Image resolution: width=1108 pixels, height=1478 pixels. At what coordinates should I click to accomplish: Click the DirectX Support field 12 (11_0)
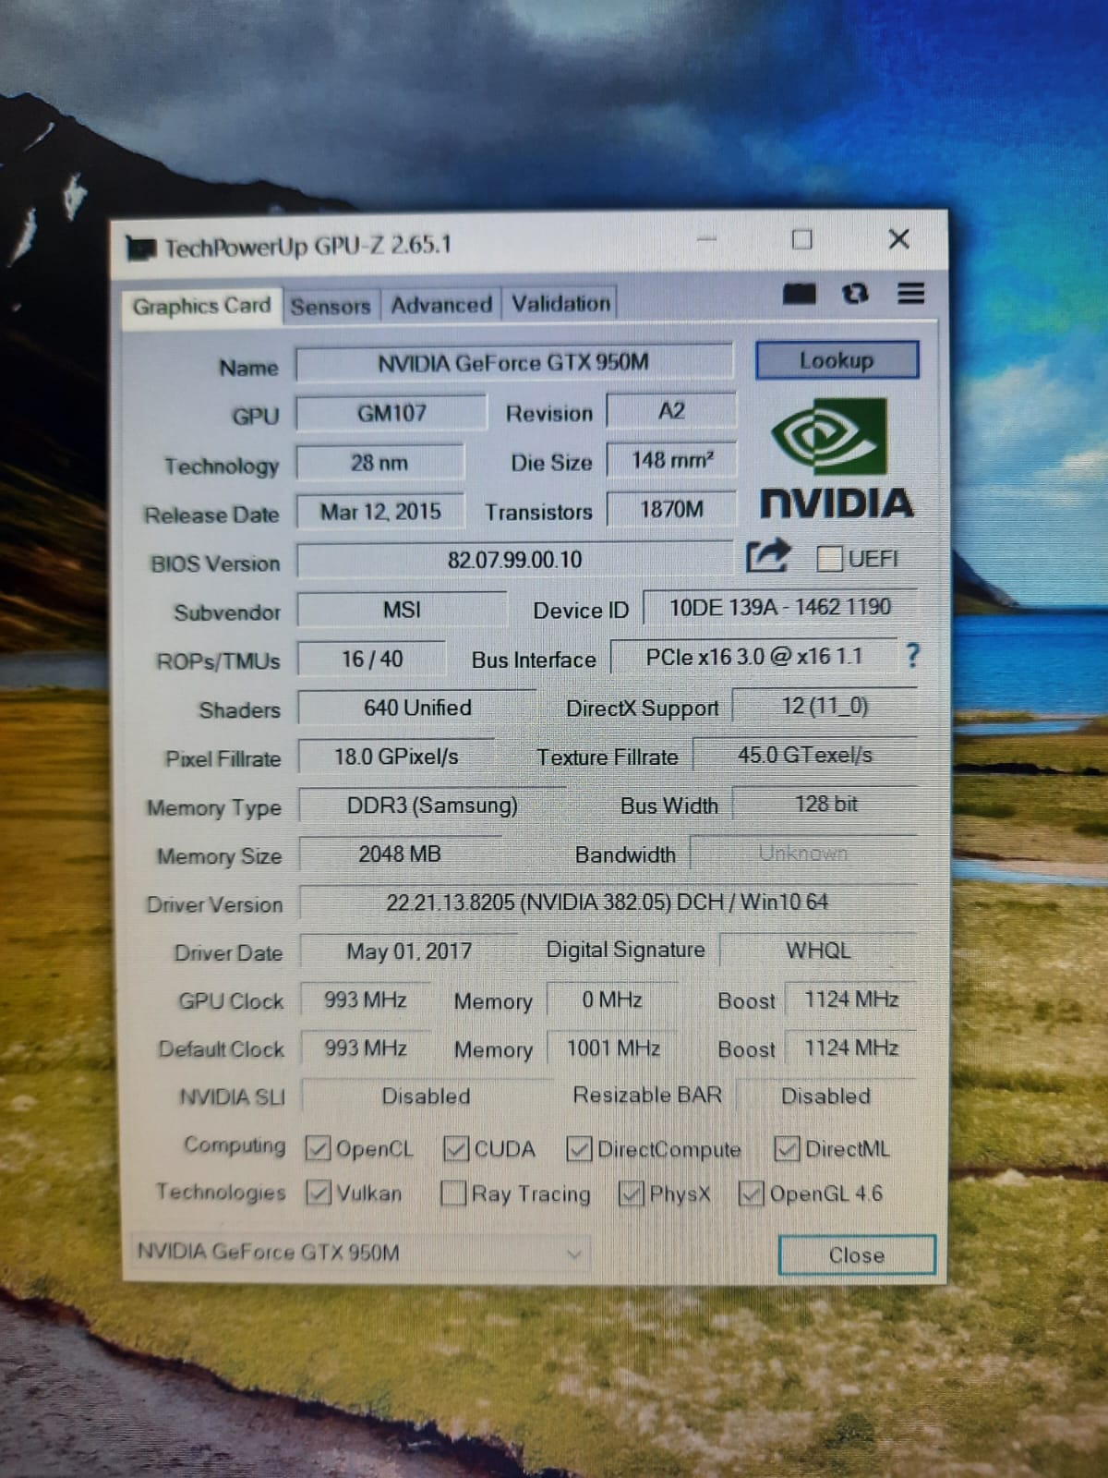[825, 706]
